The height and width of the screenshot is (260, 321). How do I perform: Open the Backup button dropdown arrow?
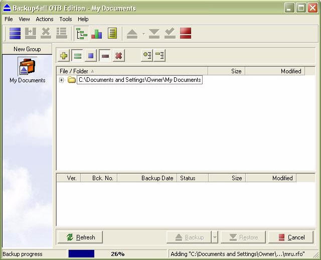[215, 237]
